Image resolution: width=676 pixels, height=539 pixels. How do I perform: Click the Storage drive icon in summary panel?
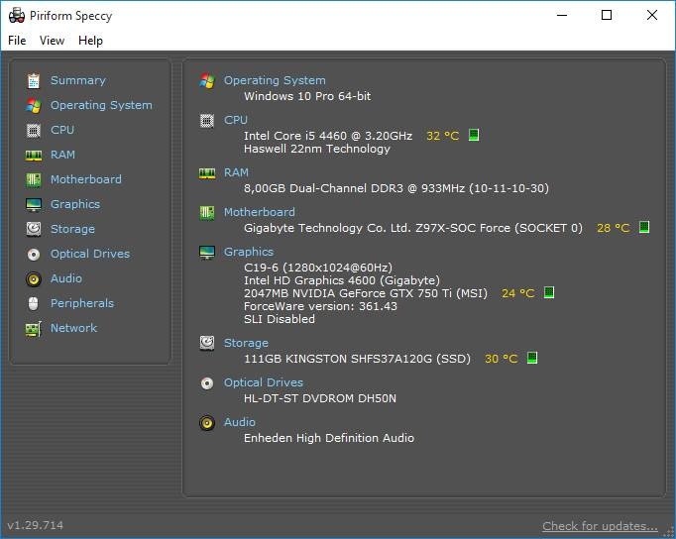click(207, 344)
